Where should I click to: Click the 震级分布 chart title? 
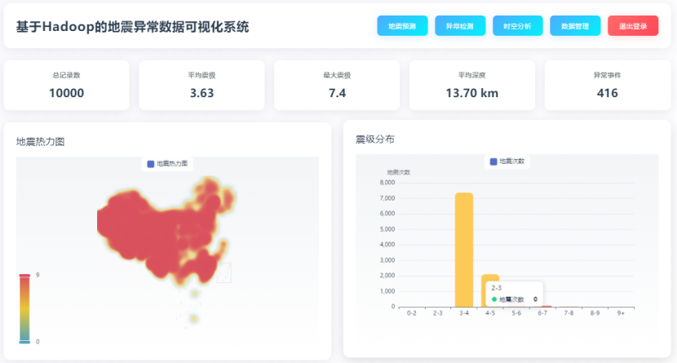(374, 139)
